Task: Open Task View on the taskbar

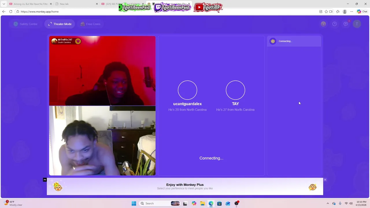Action: [185, 203]
